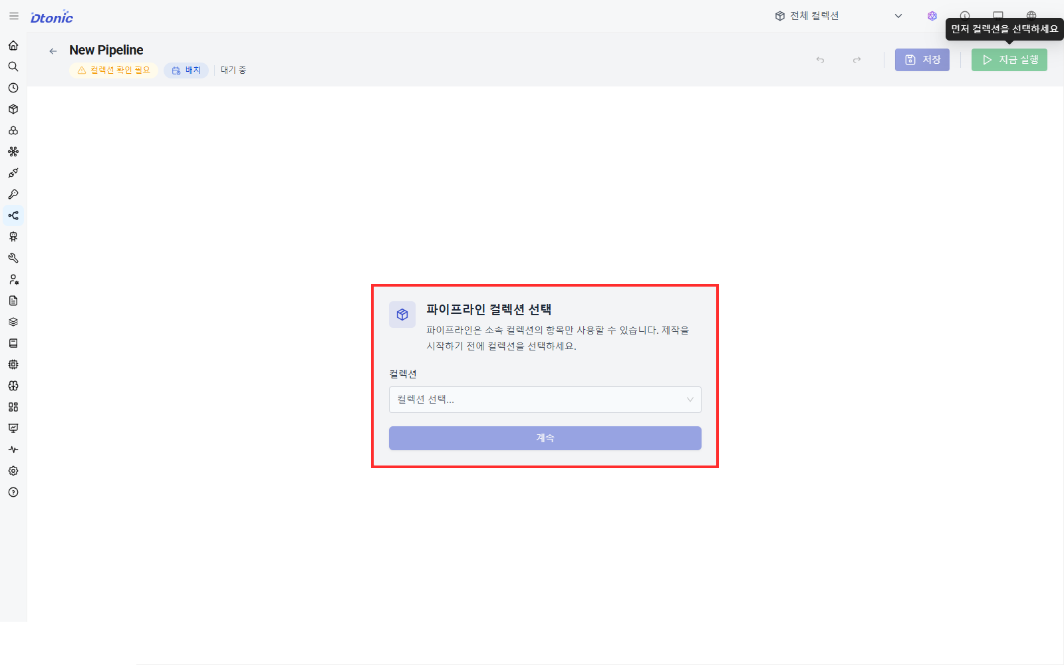
Task: Click the stacked layers icon in the sidebar
Action: 13,322
